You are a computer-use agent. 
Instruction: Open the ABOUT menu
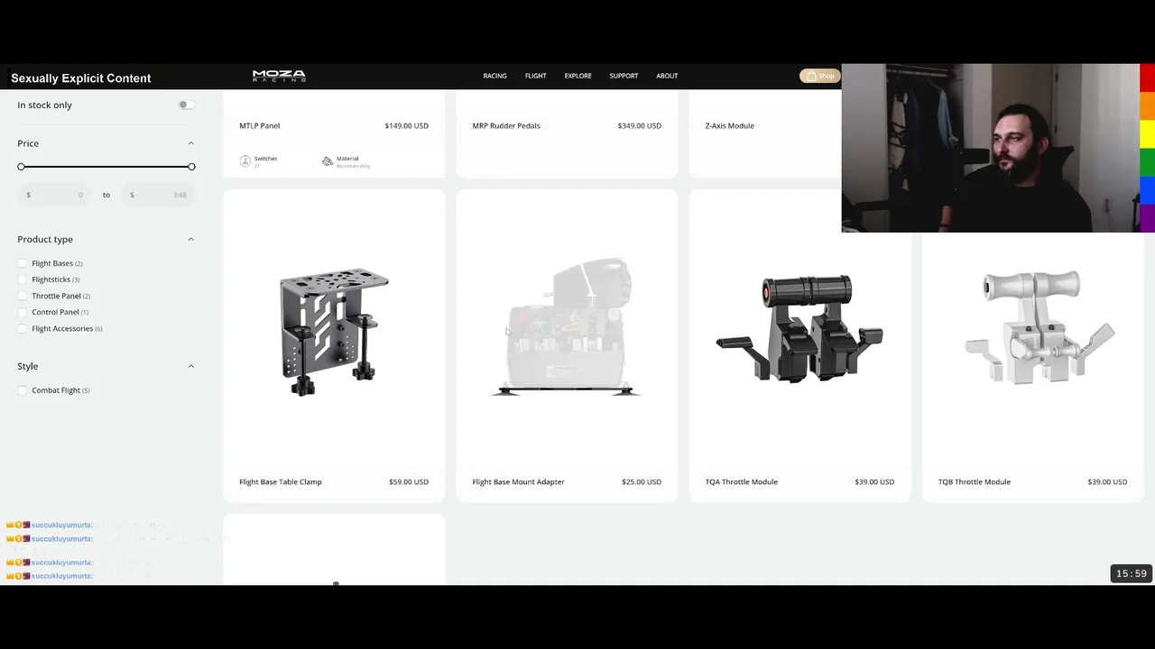(667, 76)
